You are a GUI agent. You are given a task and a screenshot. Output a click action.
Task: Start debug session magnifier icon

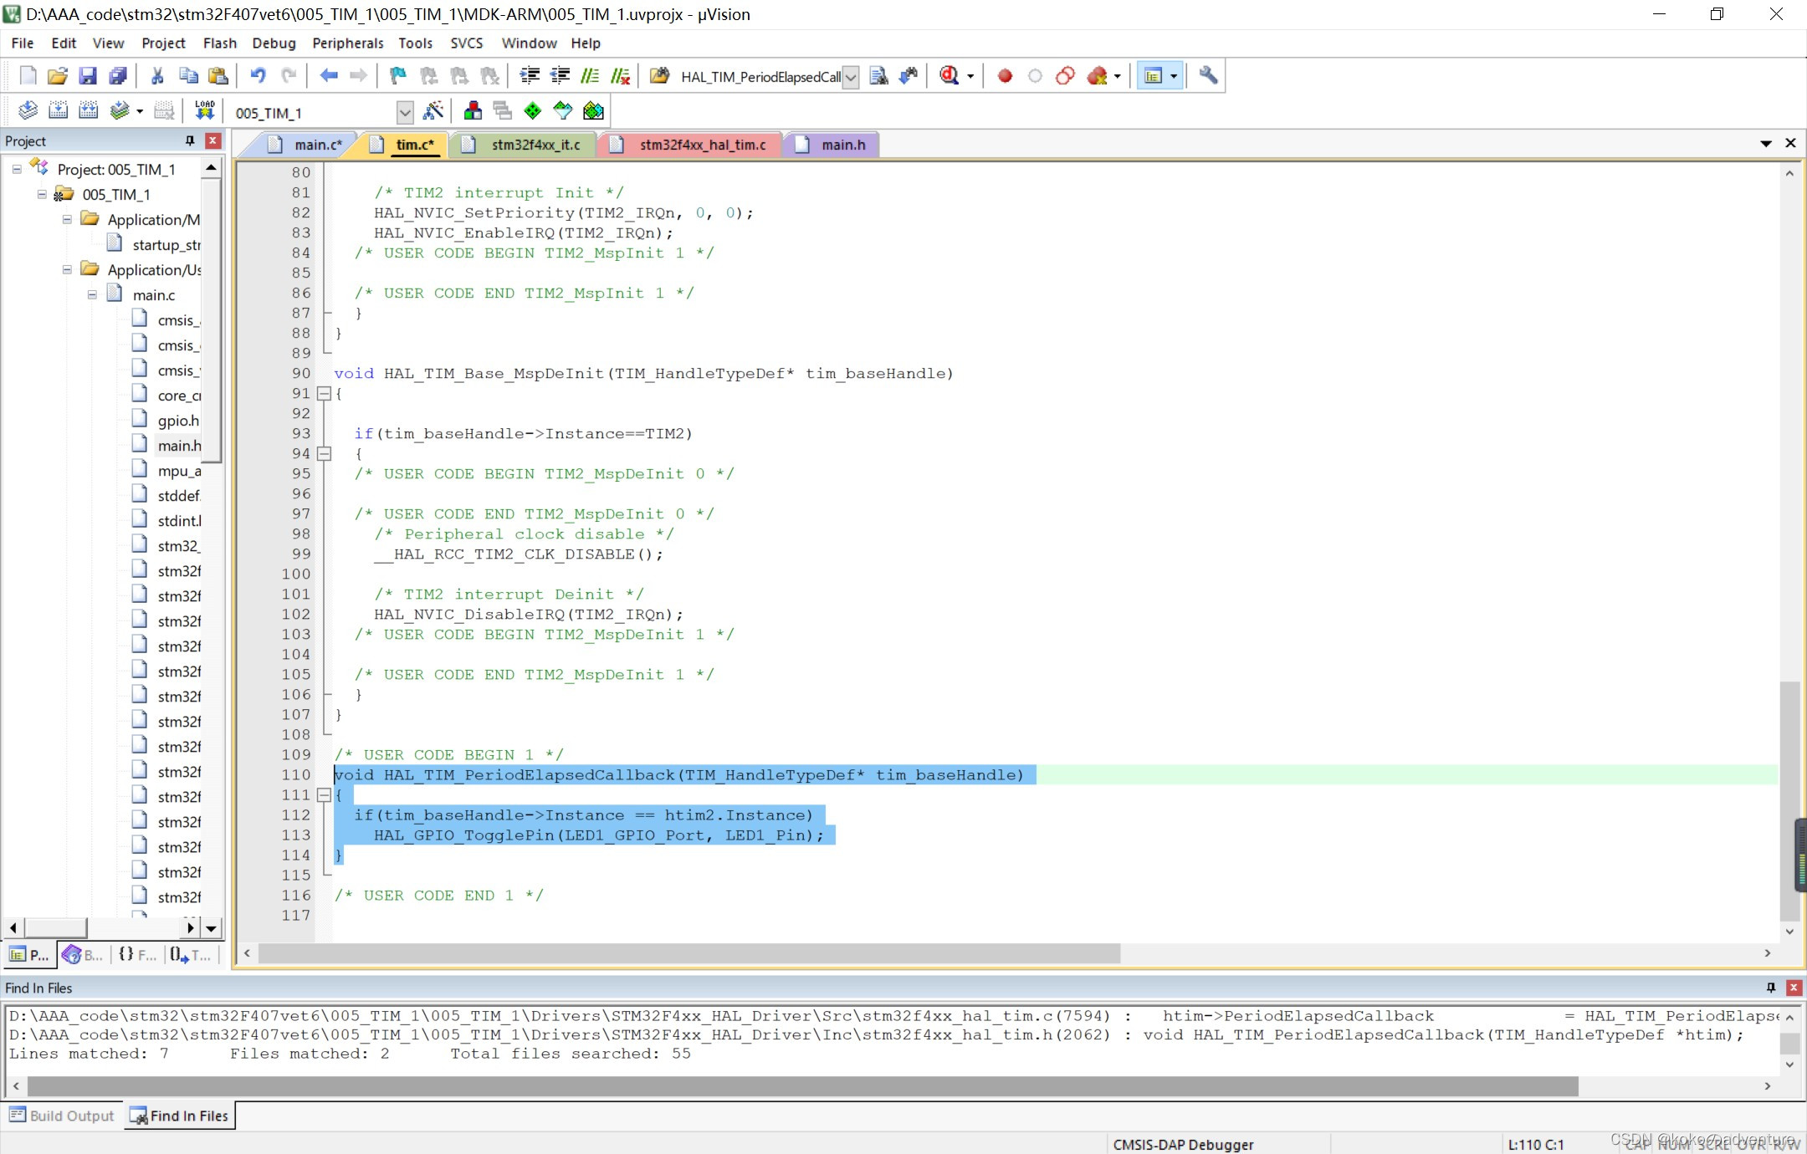[949, 76]
